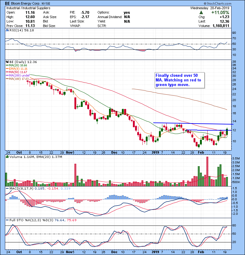Click the BE (Daily) 12.36 label
Image resolution: width=245 pixels, height=255 pixels.
23,62
